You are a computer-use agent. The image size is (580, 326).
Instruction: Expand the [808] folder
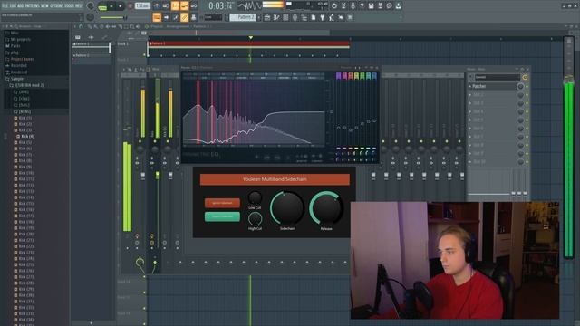tap(21, 92)
